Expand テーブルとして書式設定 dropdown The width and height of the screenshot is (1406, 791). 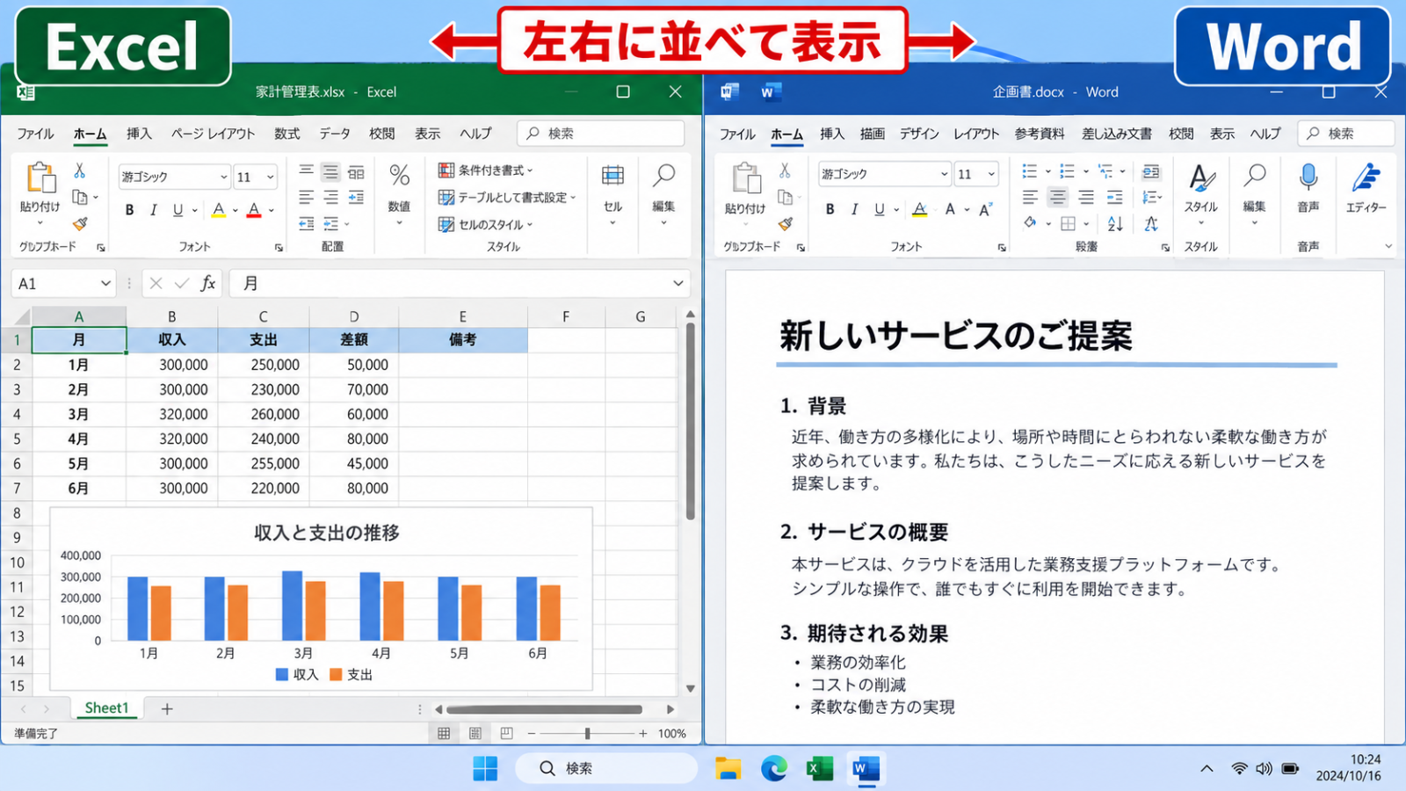(x=573, y=198)
